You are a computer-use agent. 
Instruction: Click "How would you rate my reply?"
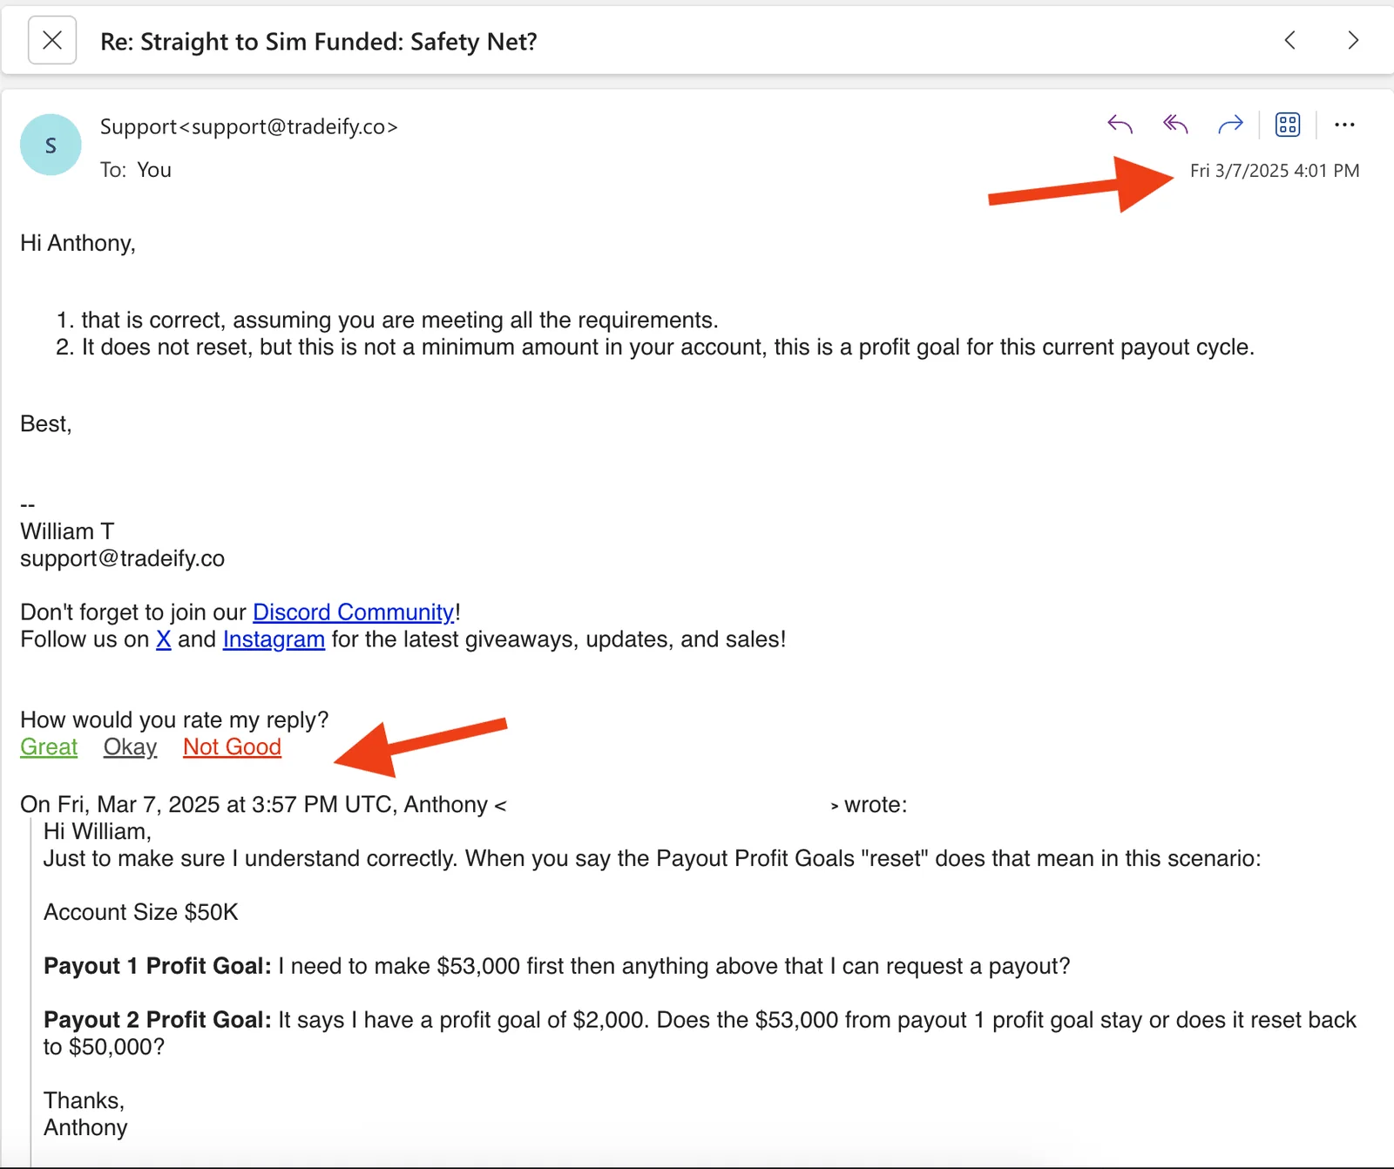tap(174, 720)
